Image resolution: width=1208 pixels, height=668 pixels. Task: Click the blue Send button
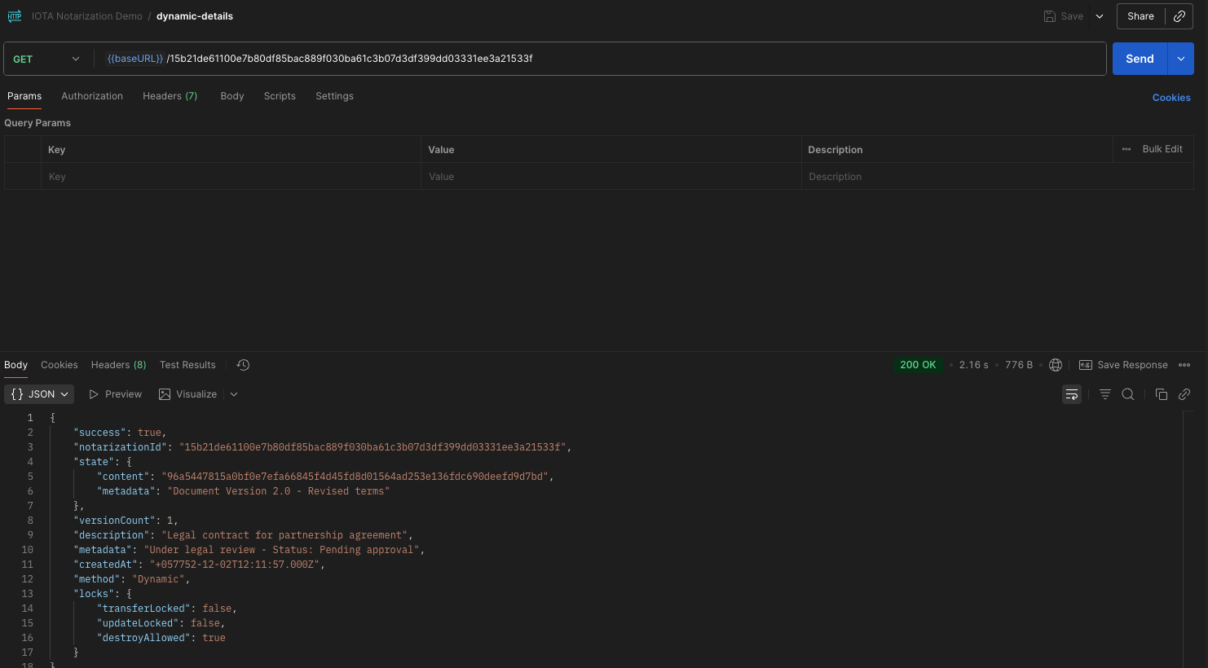point(1140,59)
